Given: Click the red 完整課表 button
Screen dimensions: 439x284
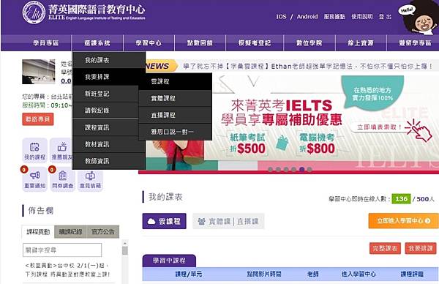Looking at the screenshot, I should (x=385, y=248).
